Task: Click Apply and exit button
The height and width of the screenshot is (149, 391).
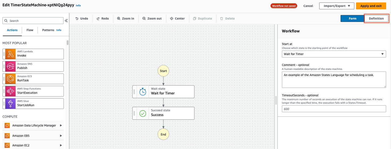Action: coord(371,6)
